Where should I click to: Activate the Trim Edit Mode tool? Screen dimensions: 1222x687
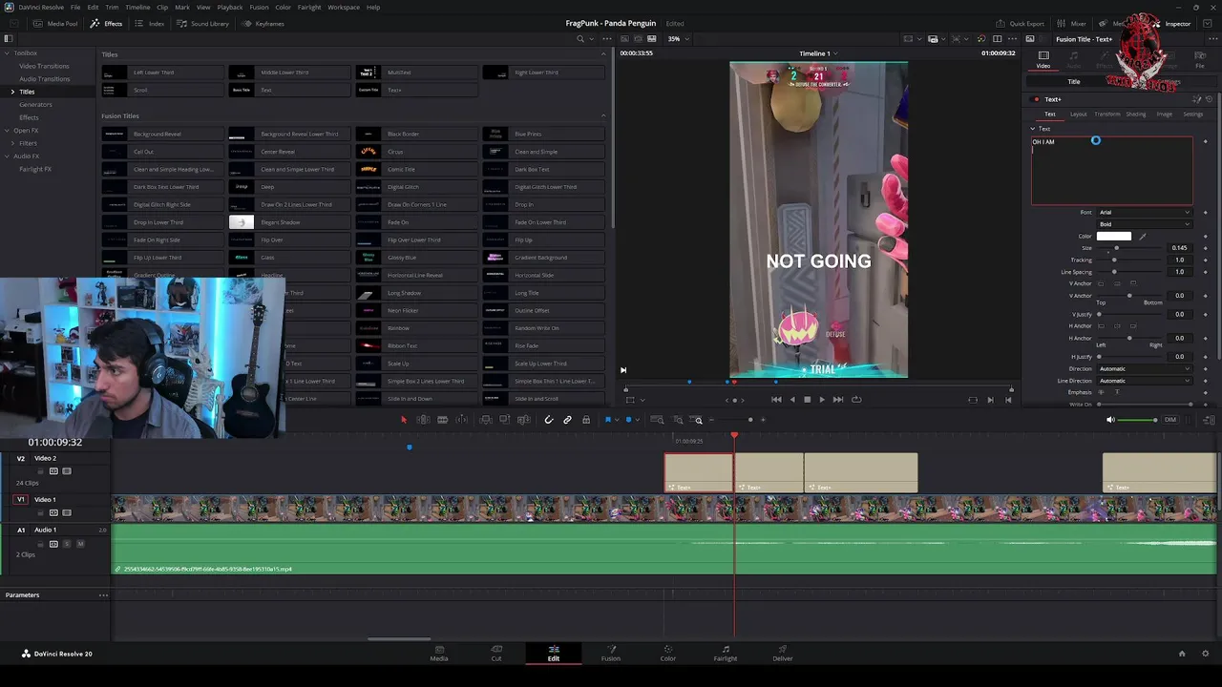point(423,420)
